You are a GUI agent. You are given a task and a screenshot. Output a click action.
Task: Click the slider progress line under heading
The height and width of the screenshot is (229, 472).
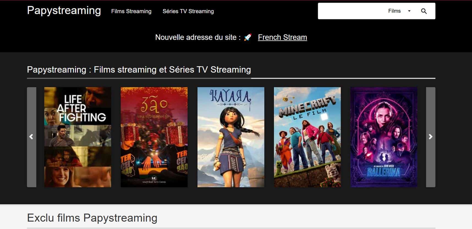[231, 78]
